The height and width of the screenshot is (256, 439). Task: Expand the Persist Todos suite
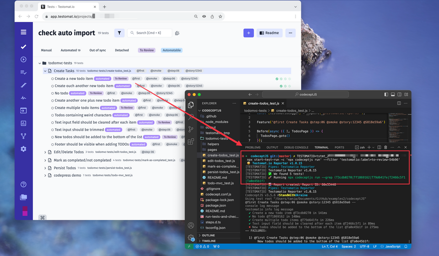click(x=45, y=168)
